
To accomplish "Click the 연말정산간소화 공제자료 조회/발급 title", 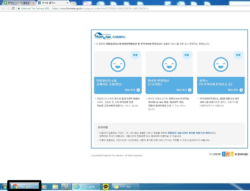I will (109, 83).
